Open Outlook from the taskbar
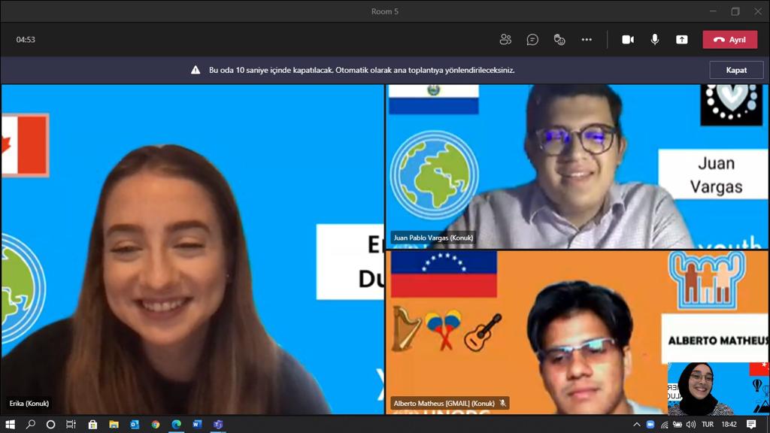This screenshot has width=770, height=433. tap(135, 424)
